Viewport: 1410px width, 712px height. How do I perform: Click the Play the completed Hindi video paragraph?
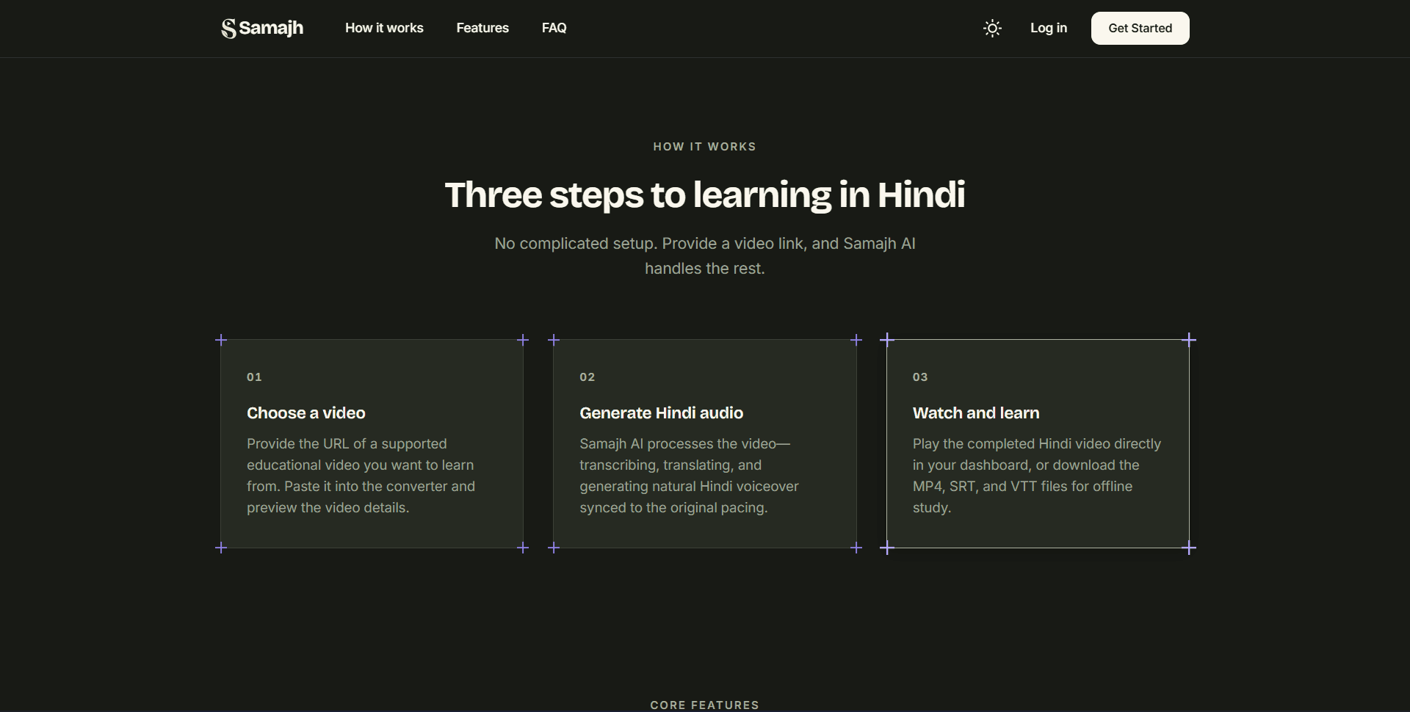[1036, 476]
